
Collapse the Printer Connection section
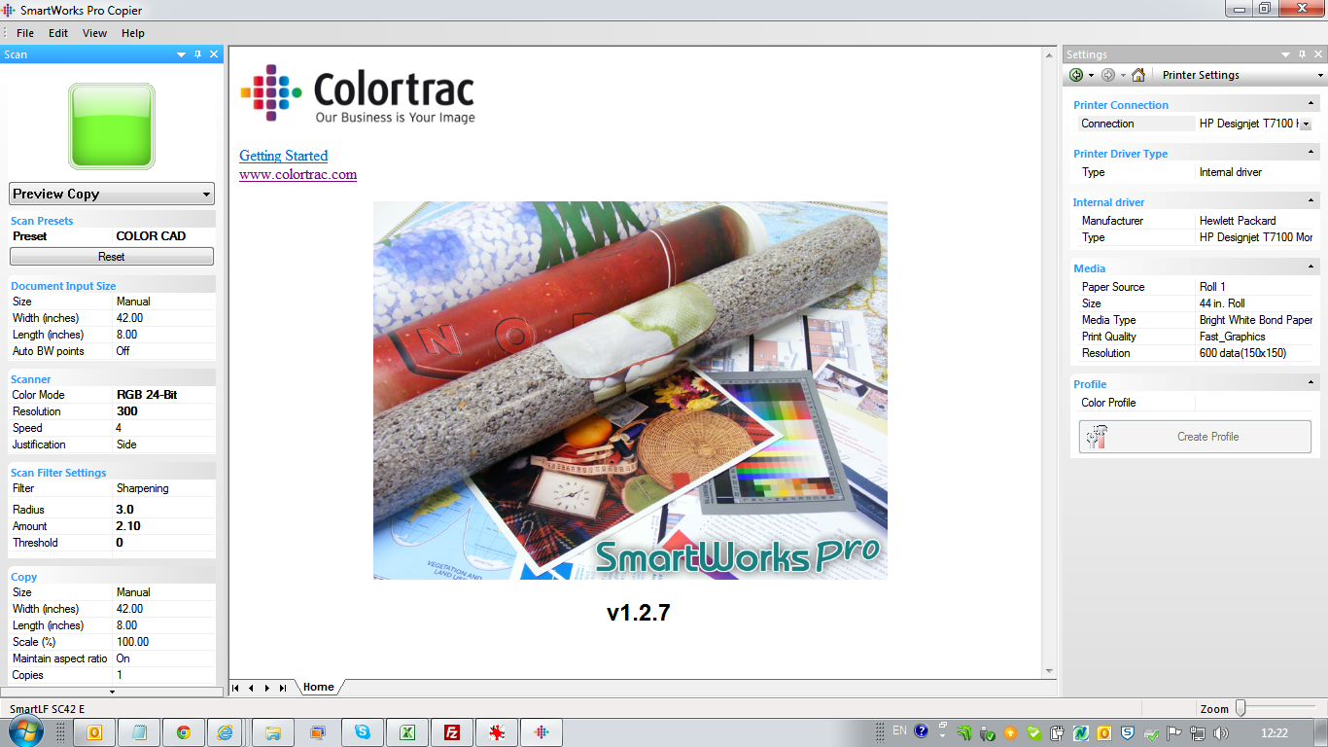tap(1311, 104)
